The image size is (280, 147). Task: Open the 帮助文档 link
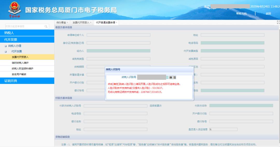tap(241, 14)
